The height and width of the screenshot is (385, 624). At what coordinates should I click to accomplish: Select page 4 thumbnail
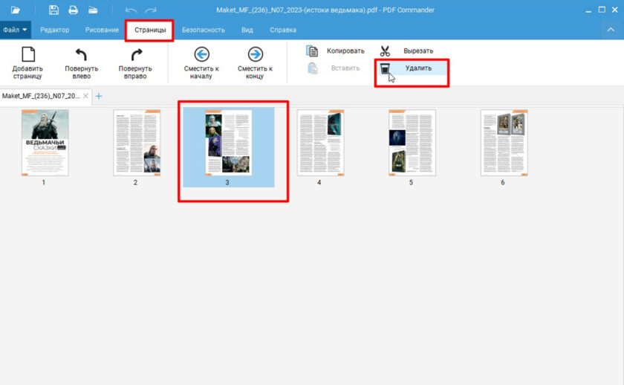click(320, 143)
